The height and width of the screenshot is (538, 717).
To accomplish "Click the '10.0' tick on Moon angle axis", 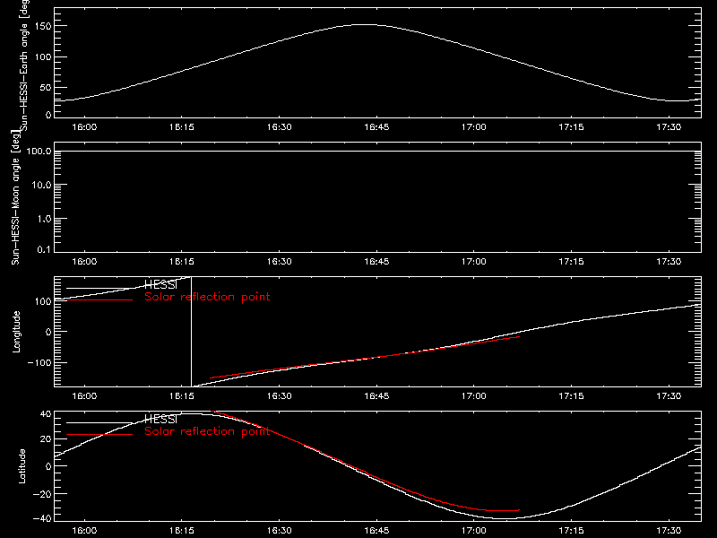I will click(x=41, y=185).
